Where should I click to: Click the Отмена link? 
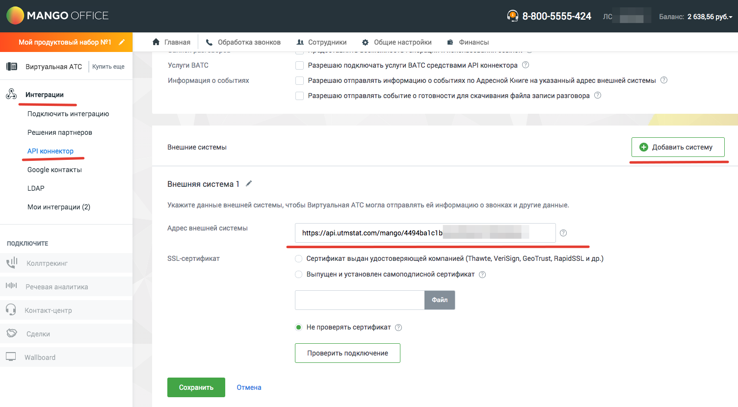click(249, 387)
